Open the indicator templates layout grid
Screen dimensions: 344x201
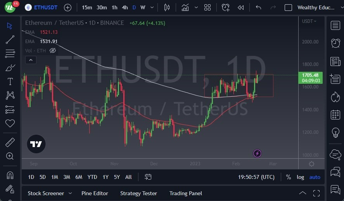pyautogui.click(x=207, y=8)
